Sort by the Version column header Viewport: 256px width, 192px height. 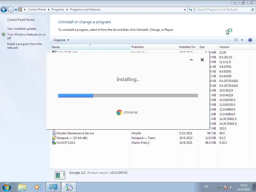234,47
